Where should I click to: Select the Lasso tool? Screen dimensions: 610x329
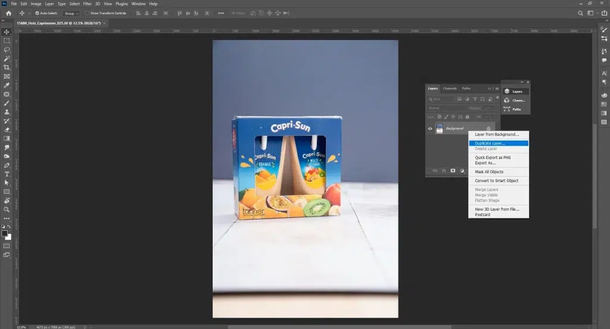tap(7, 50)
